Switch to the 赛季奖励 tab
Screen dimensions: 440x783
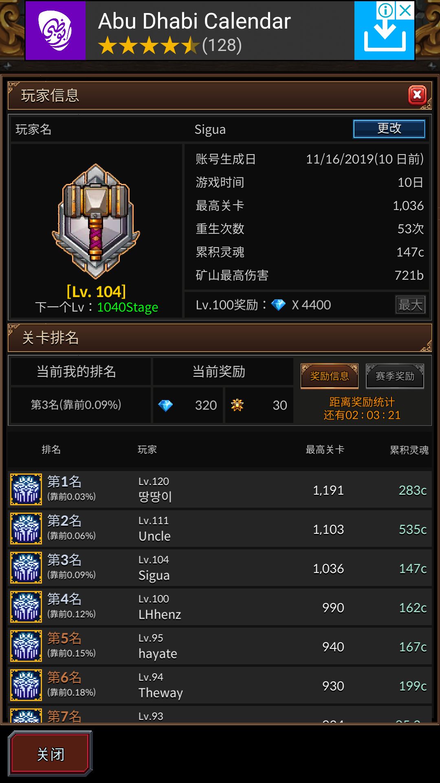395,376
